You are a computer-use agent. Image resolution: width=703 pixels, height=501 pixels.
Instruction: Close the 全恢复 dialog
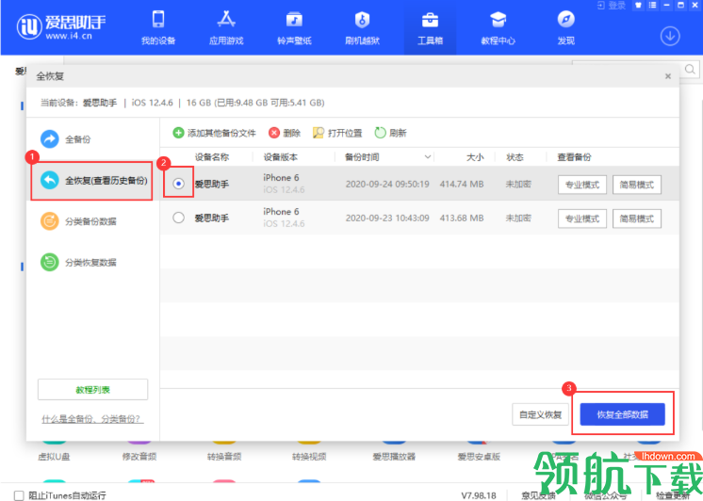point(667,76)
